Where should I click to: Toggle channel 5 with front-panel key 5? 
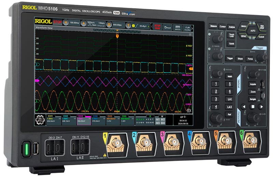pyautogui.click(x=230, y=84)
